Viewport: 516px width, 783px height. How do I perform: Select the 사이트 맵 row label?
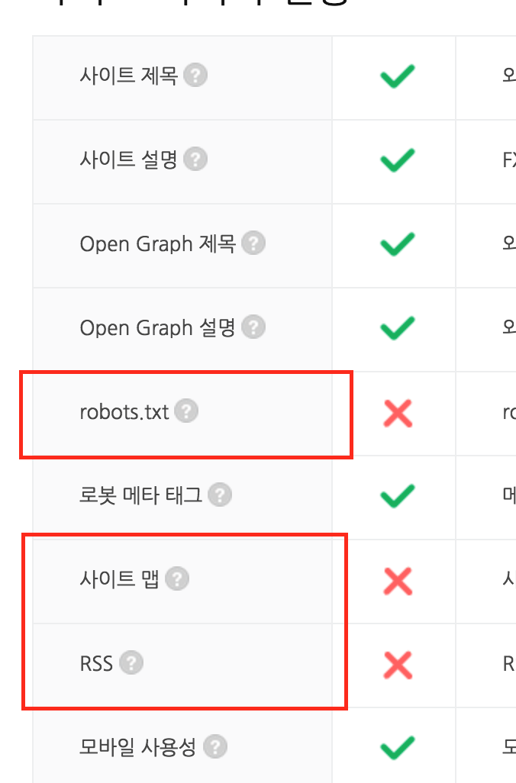click(119, 579)
